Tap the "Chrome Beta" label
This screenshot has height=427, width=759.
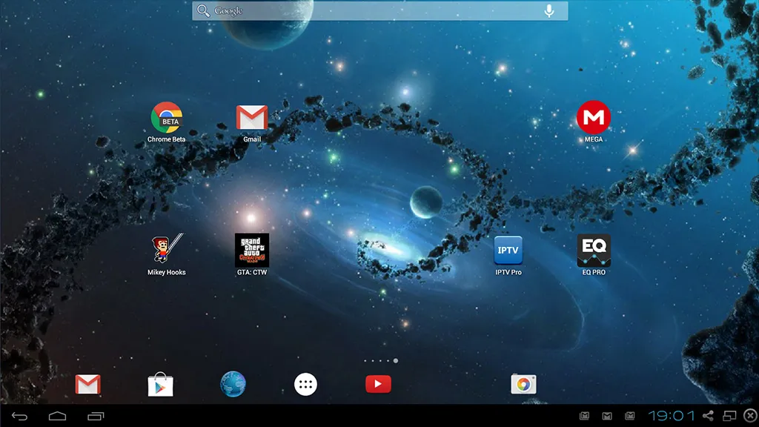pyautogui.click(x=167, y=139)
